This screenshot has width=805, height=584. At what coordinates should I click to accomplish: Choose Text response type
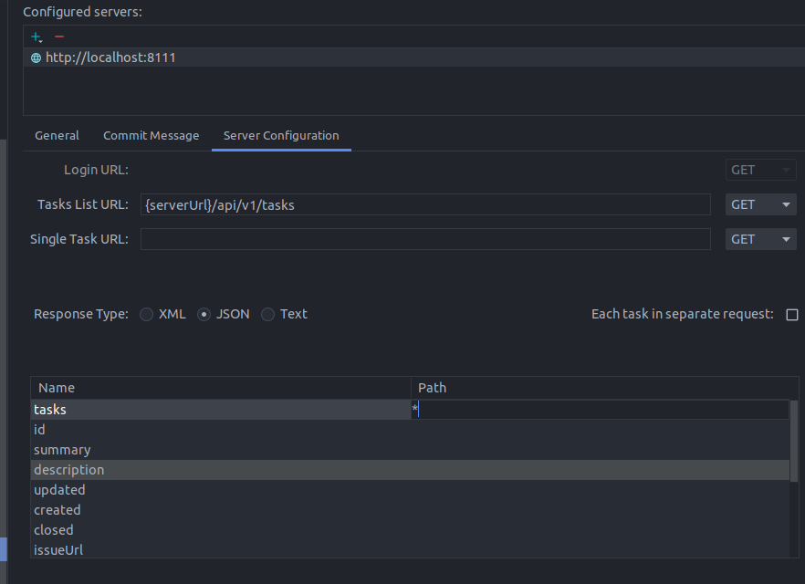(x=284, y=314)
